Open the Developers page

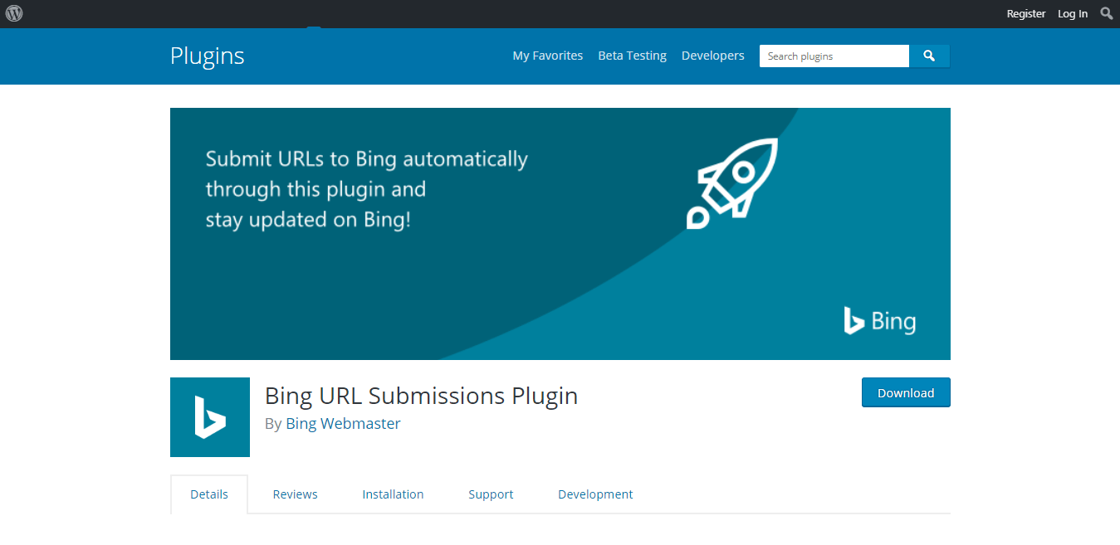pos(713,56)
